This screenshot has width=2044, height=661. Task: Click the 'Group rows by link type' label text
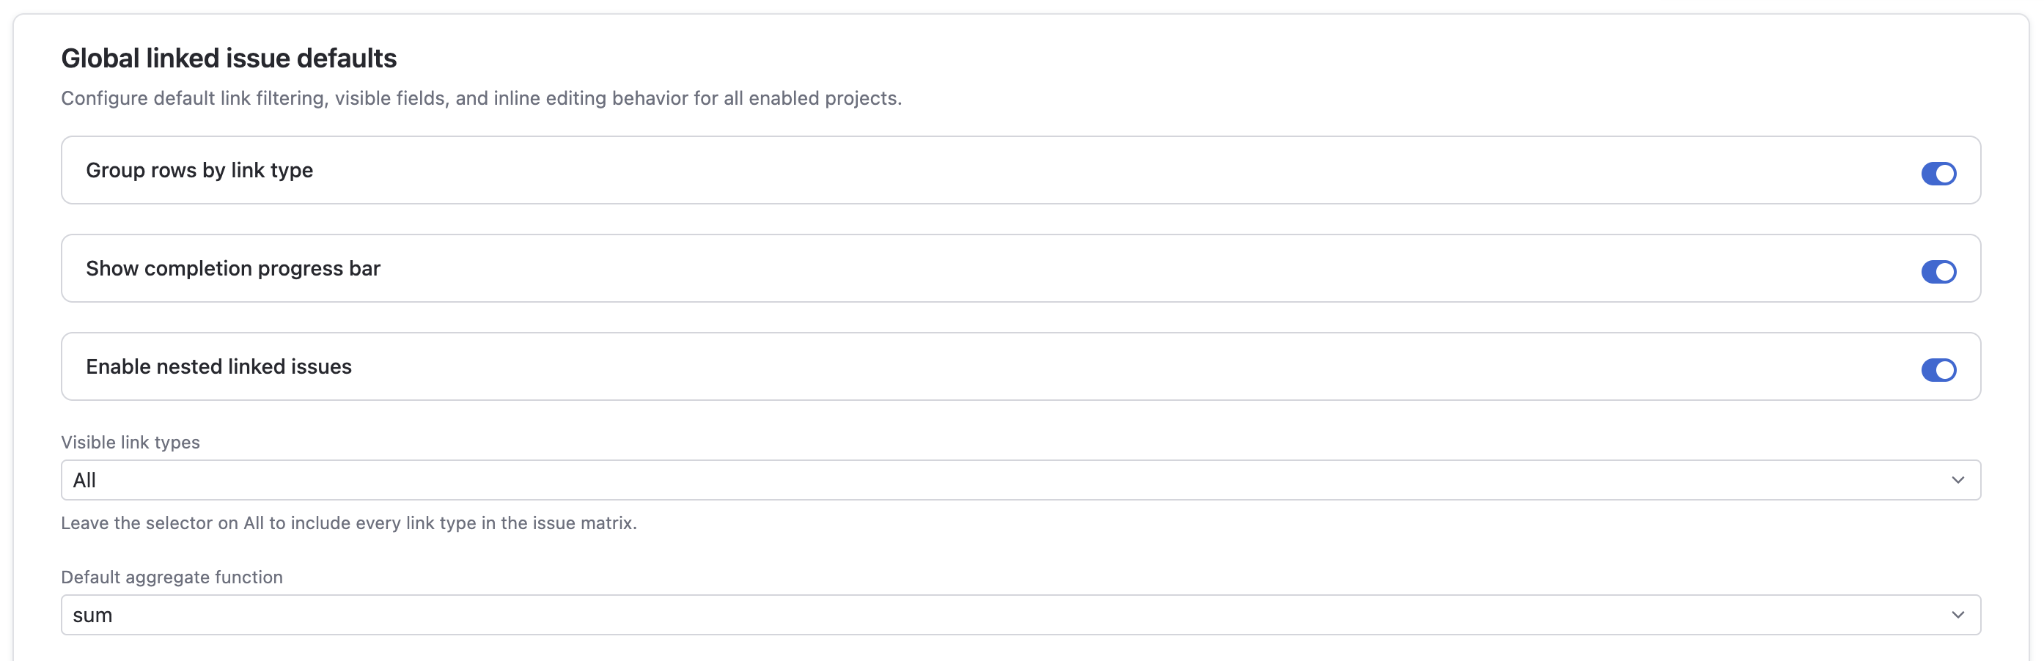[x=199, y=170]
